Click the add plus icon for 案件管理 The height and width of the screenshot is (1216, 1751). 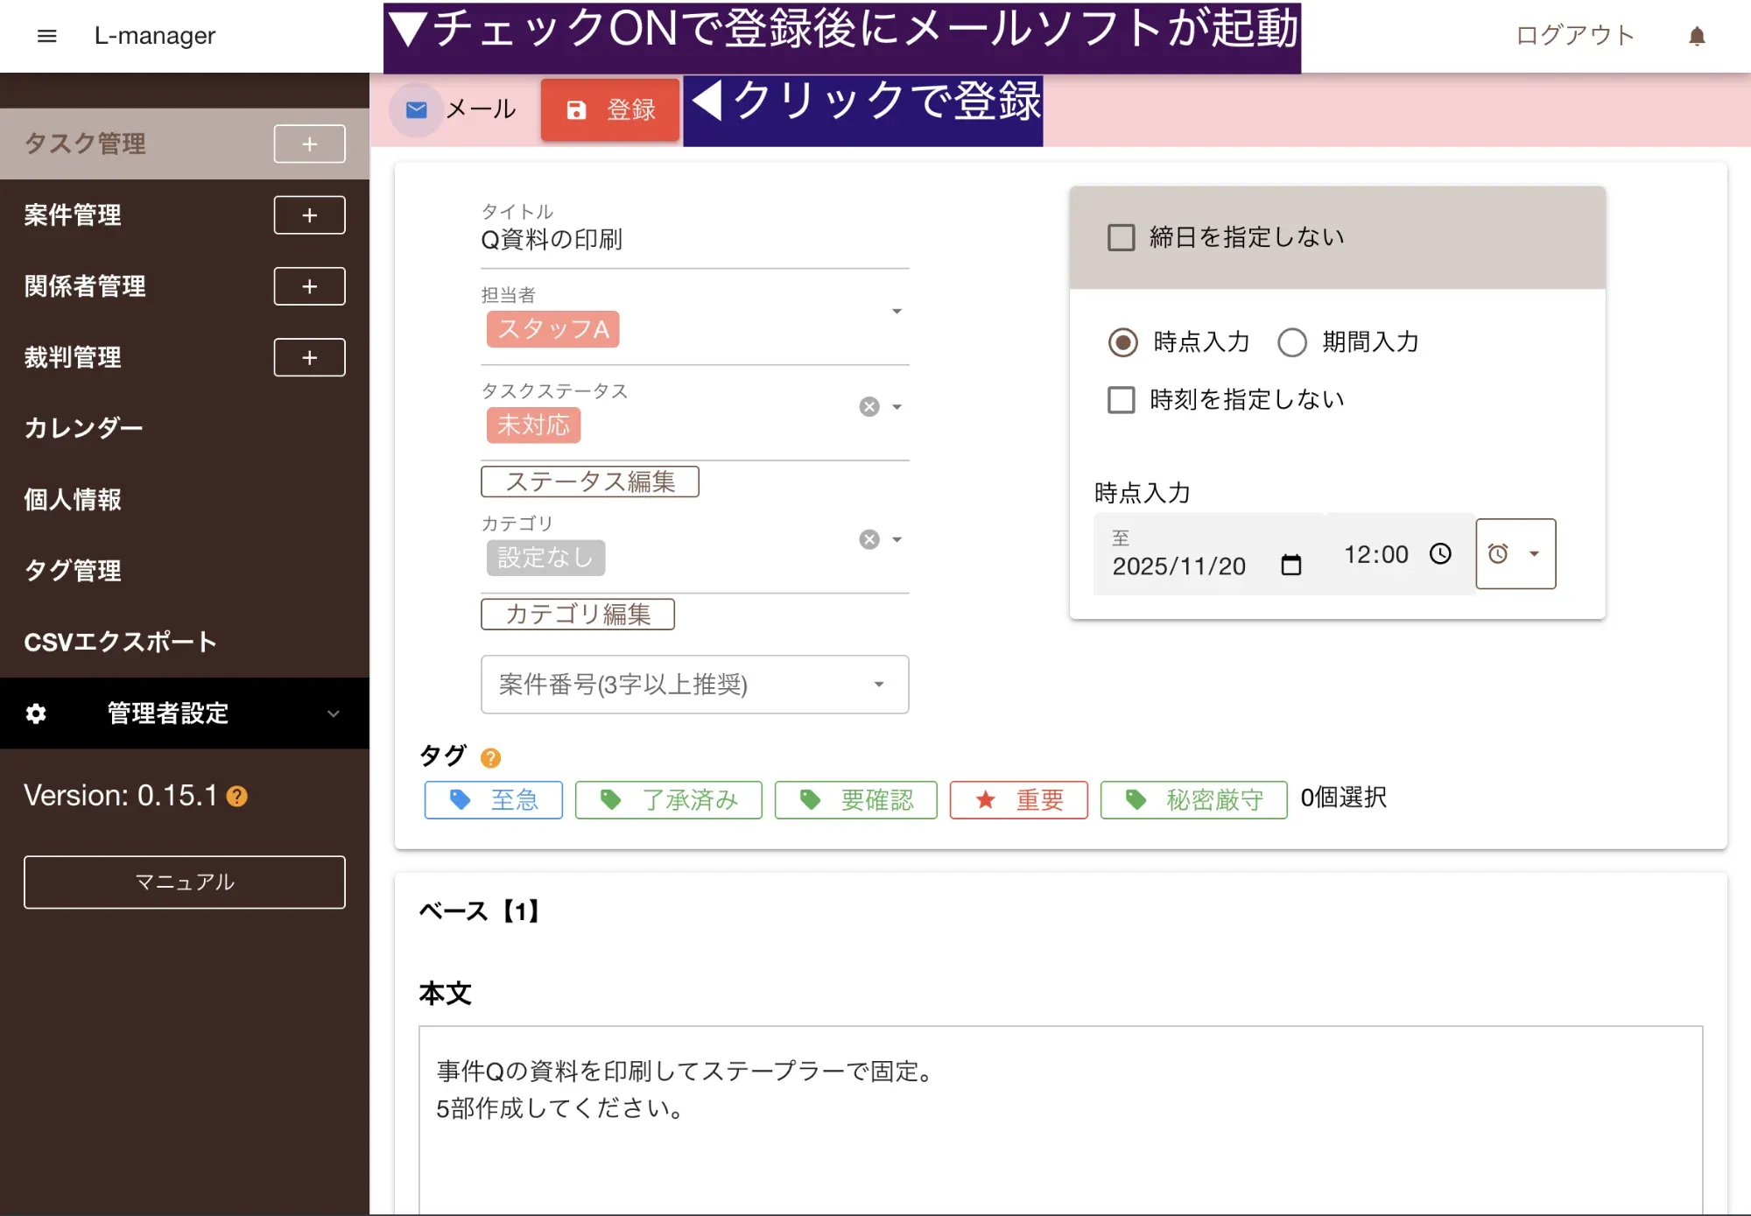point(309,215)
